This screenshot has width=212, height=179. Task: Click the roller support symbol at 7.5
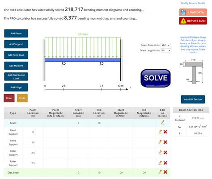click(x=102, y=64)
